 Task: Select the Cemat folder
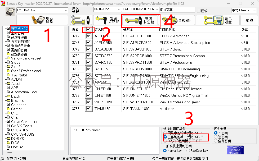point(16,109)
